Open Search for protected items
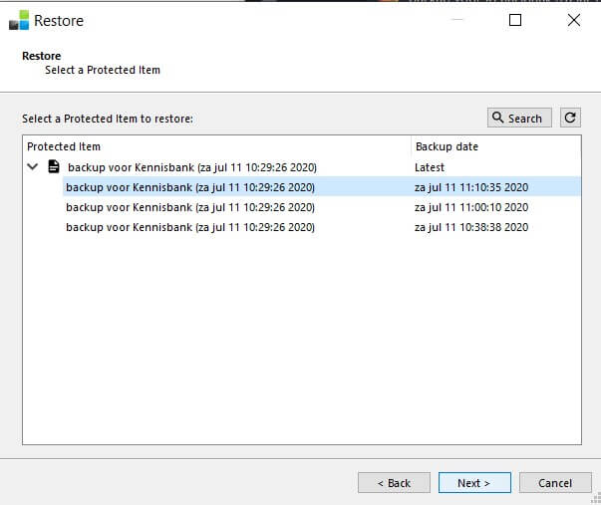Screen dimensions: 601x505 tap(519, 118)
